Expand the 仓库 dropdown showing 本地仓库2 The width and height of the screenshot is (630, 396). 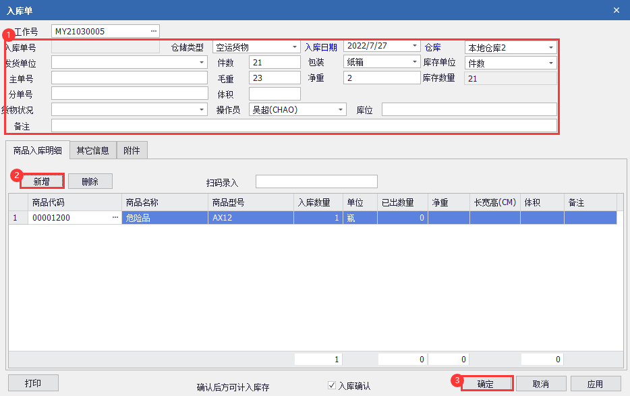pyautogui.click(x=550, y=47)
